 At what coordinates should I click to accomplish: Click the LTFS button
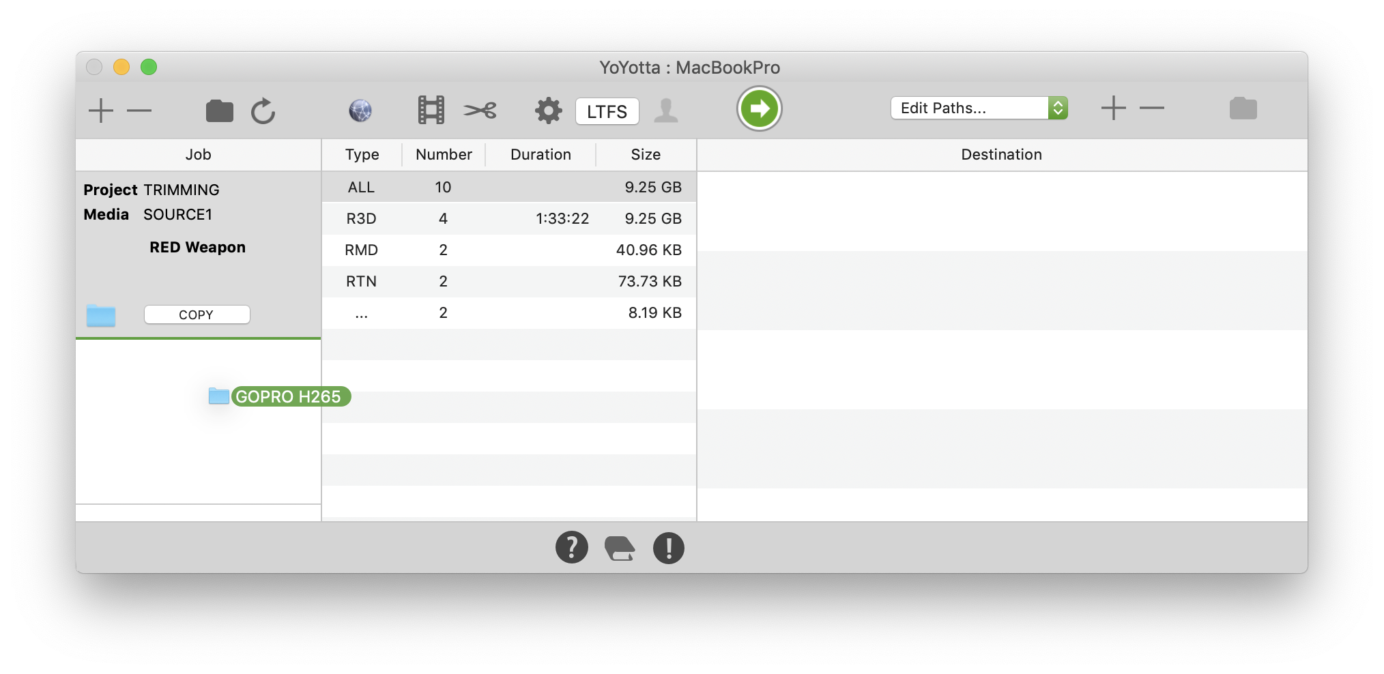[607, 111]
